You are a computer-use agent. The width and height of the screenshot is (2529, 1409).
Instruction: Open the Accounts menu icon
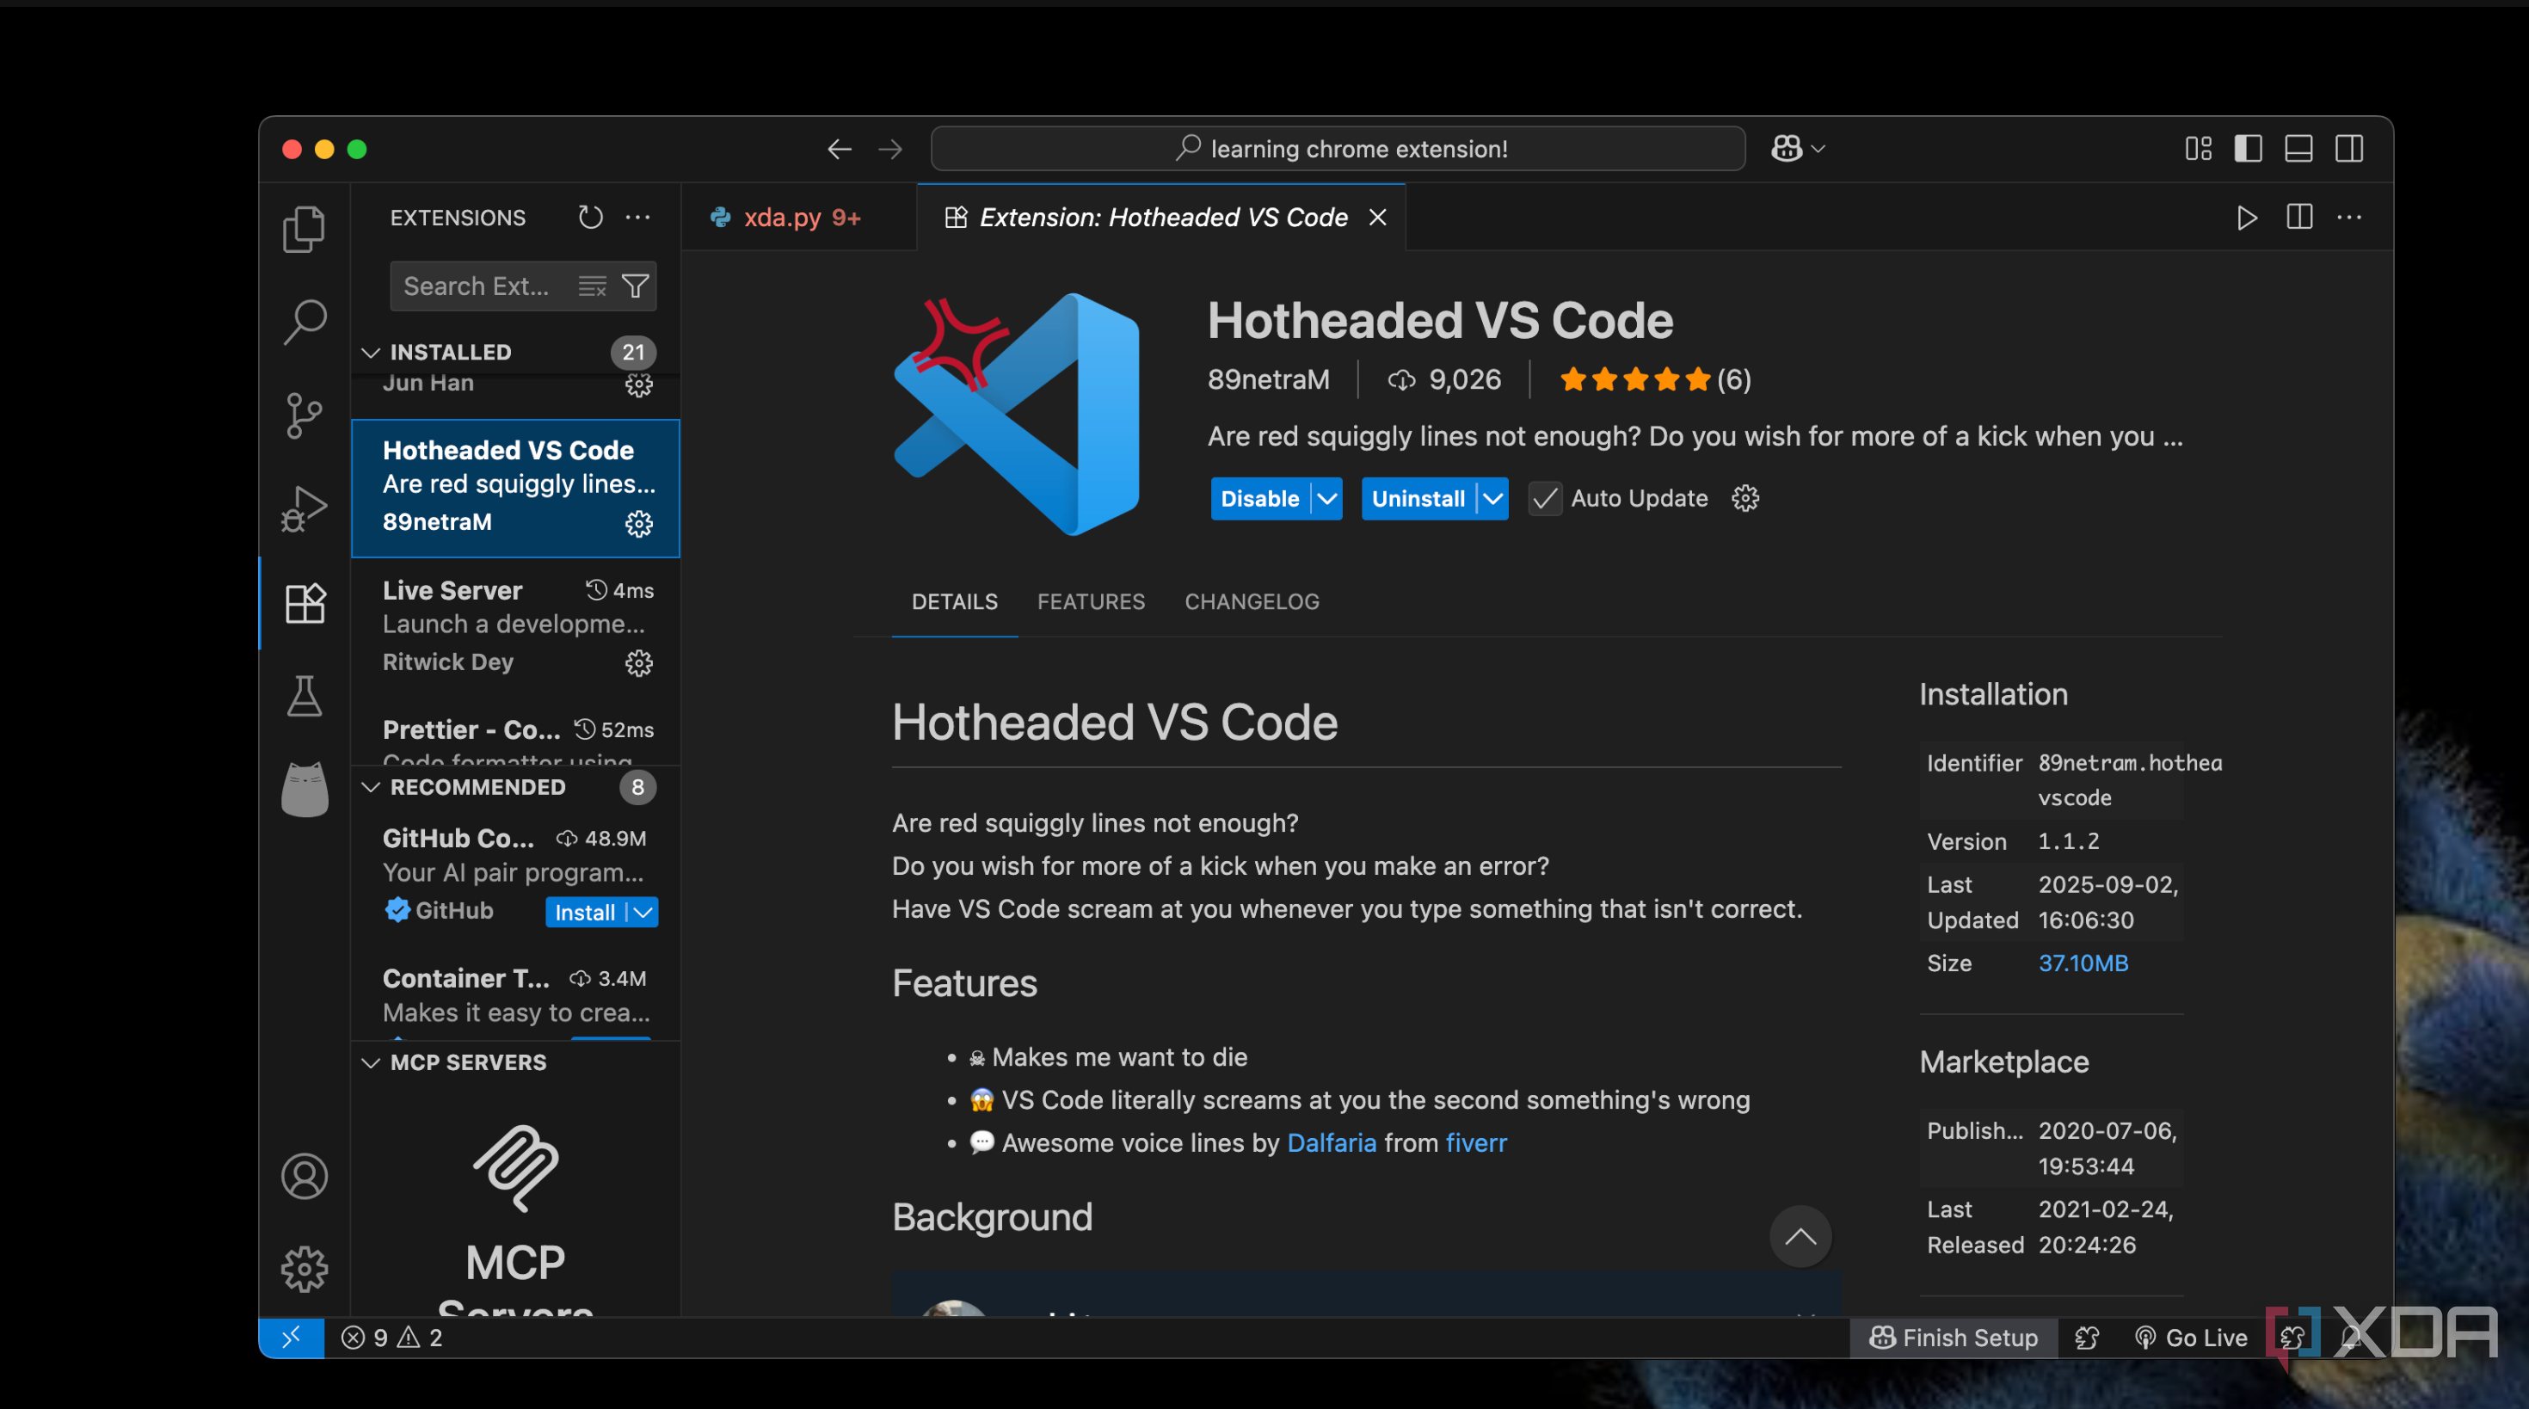pyautogui.click(x=305, y=1176)
